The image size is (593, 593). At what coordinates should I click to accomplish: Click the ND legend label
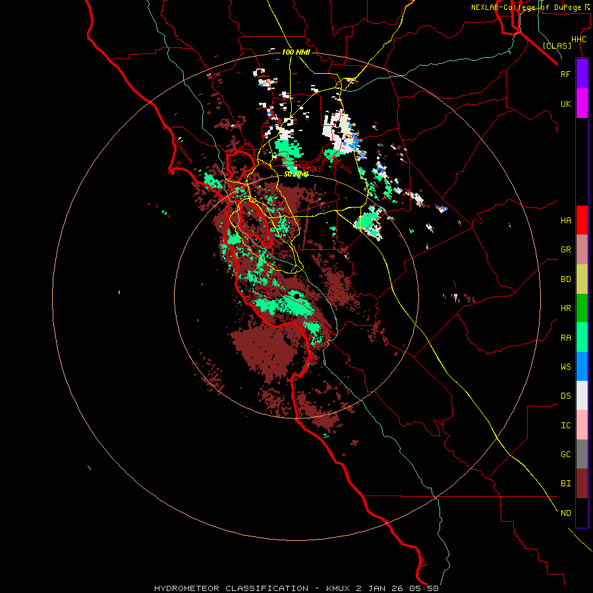click(565, 513)
